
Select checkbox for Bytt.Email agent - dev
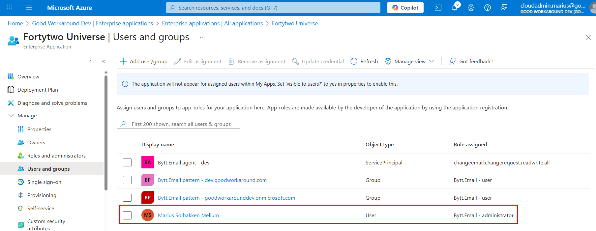127,162
